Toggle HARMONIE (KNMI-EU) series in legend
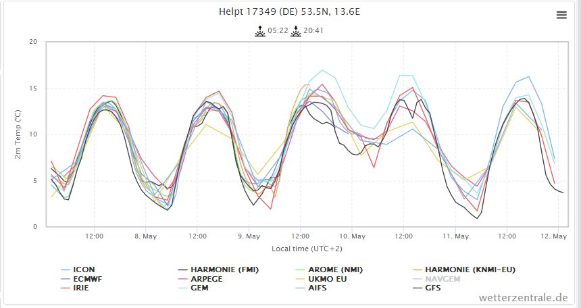The height and width of the screenshot is (308, 581). pyautogui.click(x=470, y=269)
